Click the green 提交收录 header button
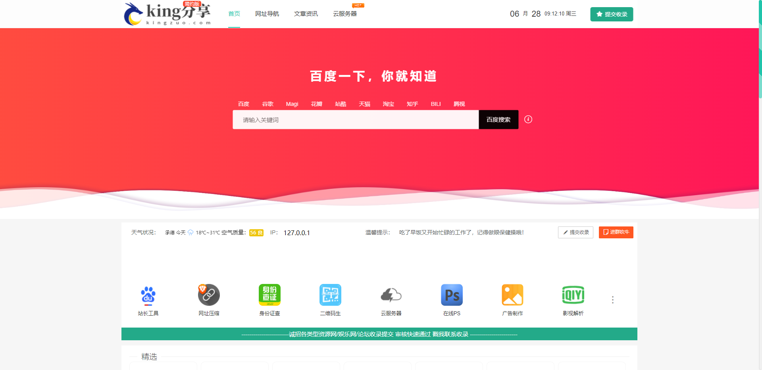This screenshot has width=762, height=370. [612, 14]
